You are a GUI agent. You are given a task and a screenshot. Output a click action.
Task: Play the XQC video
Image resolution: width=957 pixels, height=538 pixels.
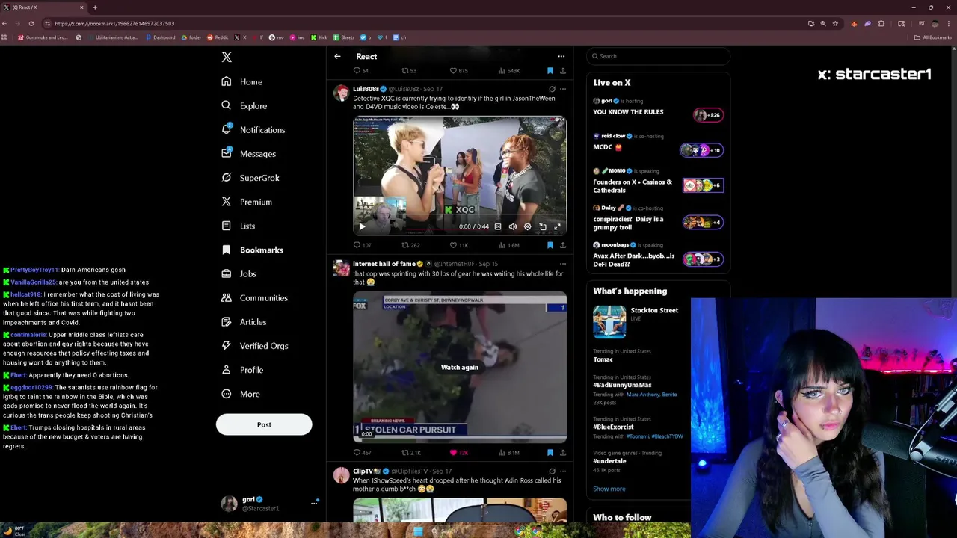pos(362,226)
